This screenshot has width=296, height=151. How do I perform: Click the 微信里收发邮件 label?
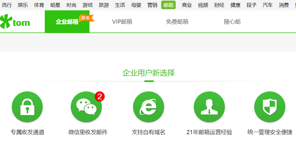coord(88,132)
